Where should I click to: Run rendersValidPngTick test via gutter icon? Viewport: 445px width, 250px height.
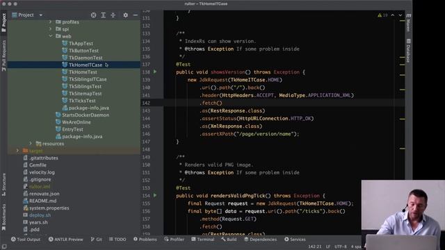pos(155,195)
